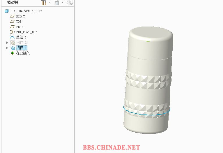
Task: Open dropdown arrow beside the settings tool icon
Action: 50,2
